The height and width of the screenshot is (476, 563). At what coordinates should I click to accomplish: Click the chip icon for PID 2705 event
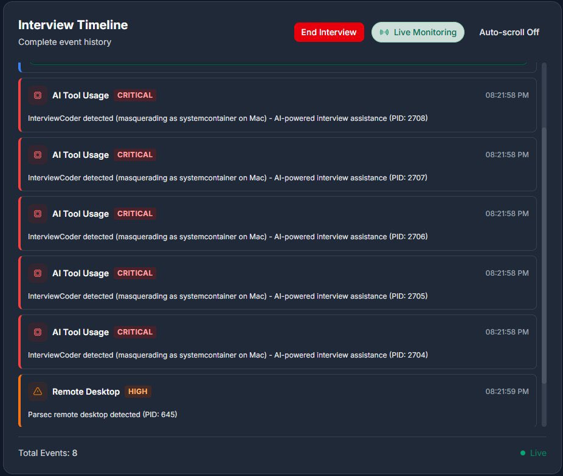click(38, 273)
